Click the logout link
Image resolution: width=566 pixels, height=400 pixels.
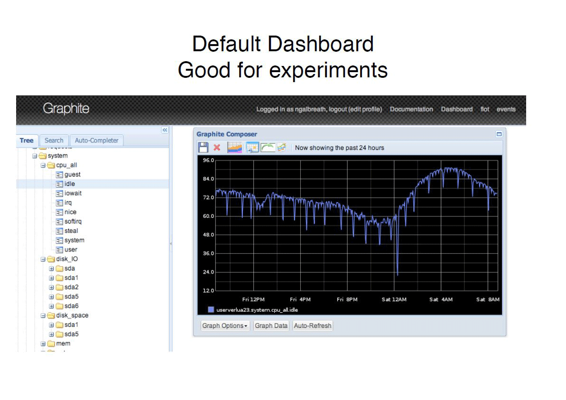(x=337, y=110)
